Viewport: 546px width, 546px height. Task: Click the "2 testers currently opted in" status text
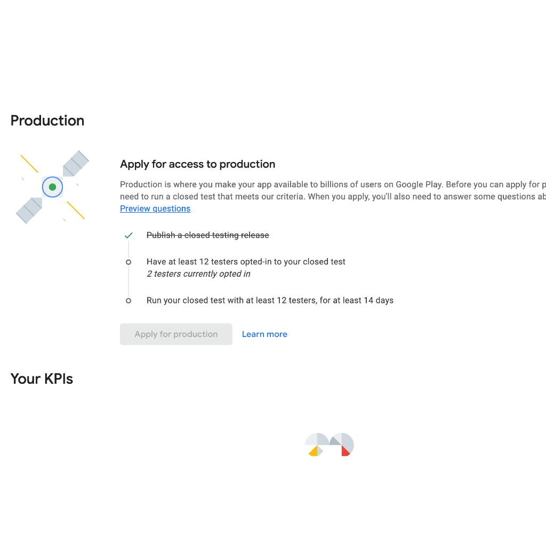[x=198, y=274]
